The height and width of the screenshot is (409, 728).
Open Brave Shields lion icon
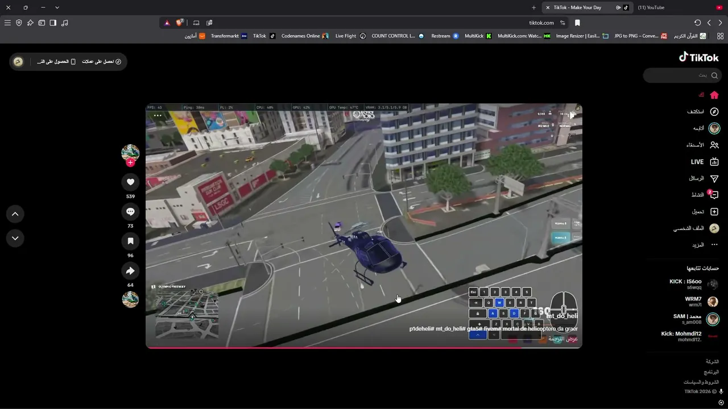click(x=180, y=23)
